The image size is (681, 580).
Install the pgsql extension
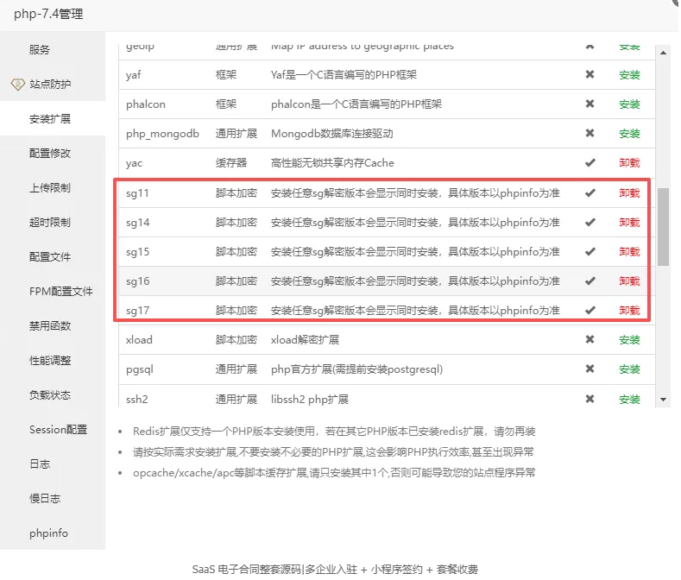tap(629, 369)
